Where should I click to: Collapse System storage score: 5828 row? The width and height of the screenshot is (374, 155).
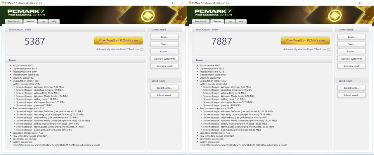point(198,84)
